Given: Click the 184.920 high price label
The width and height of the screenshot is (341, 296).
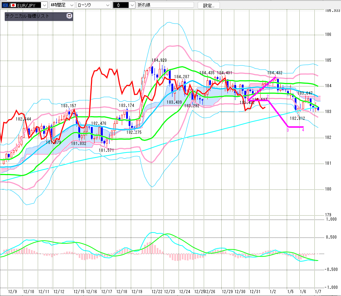Looking at the screenshot, I should click(x=159, y=60).
